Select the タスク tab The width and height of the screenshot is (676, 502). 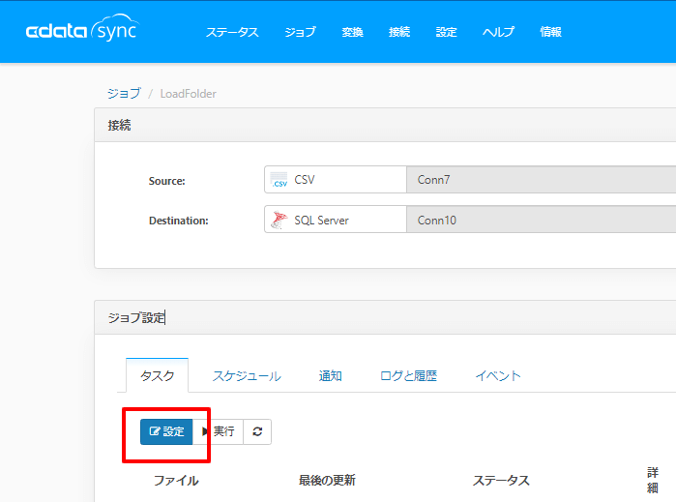click(157, 375)
